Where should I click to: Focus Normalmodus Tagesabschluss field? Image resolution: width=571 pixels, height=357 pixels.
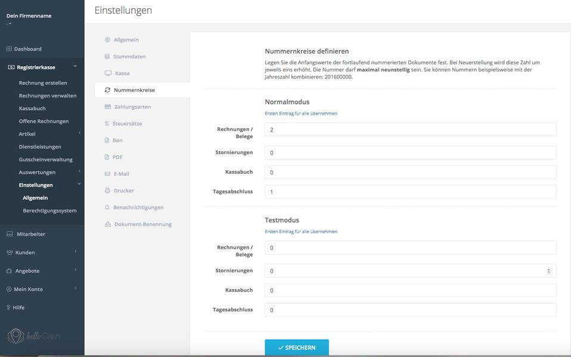point(411,192)
